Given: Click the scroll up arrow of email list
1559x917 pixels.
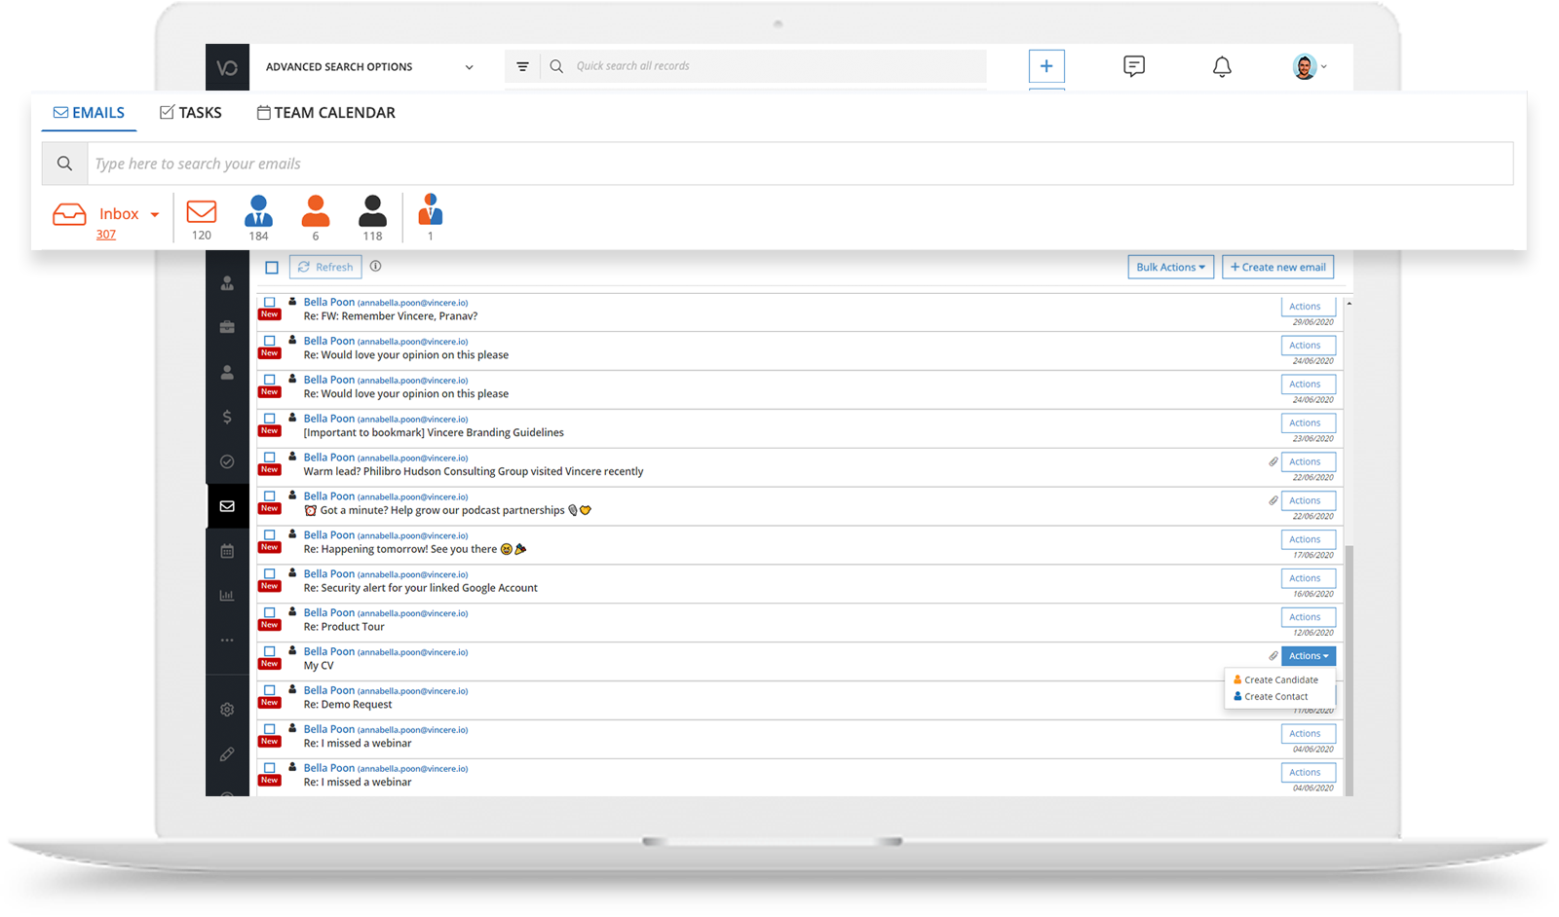Looking at the screenshot, I should (1349, 304).
